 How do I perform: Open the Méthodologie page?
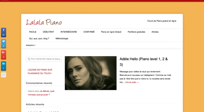pos(62,38)
